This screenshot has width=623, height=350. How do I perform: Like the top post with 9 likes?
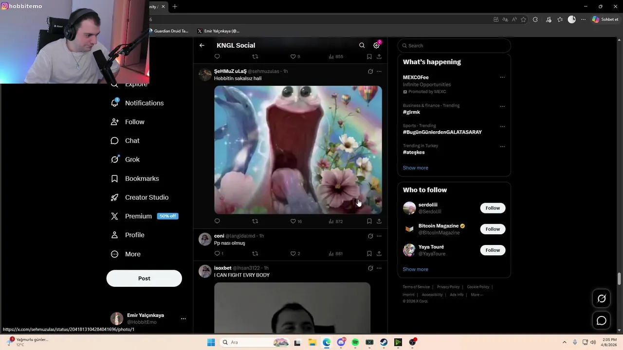(x=295, y=56)
